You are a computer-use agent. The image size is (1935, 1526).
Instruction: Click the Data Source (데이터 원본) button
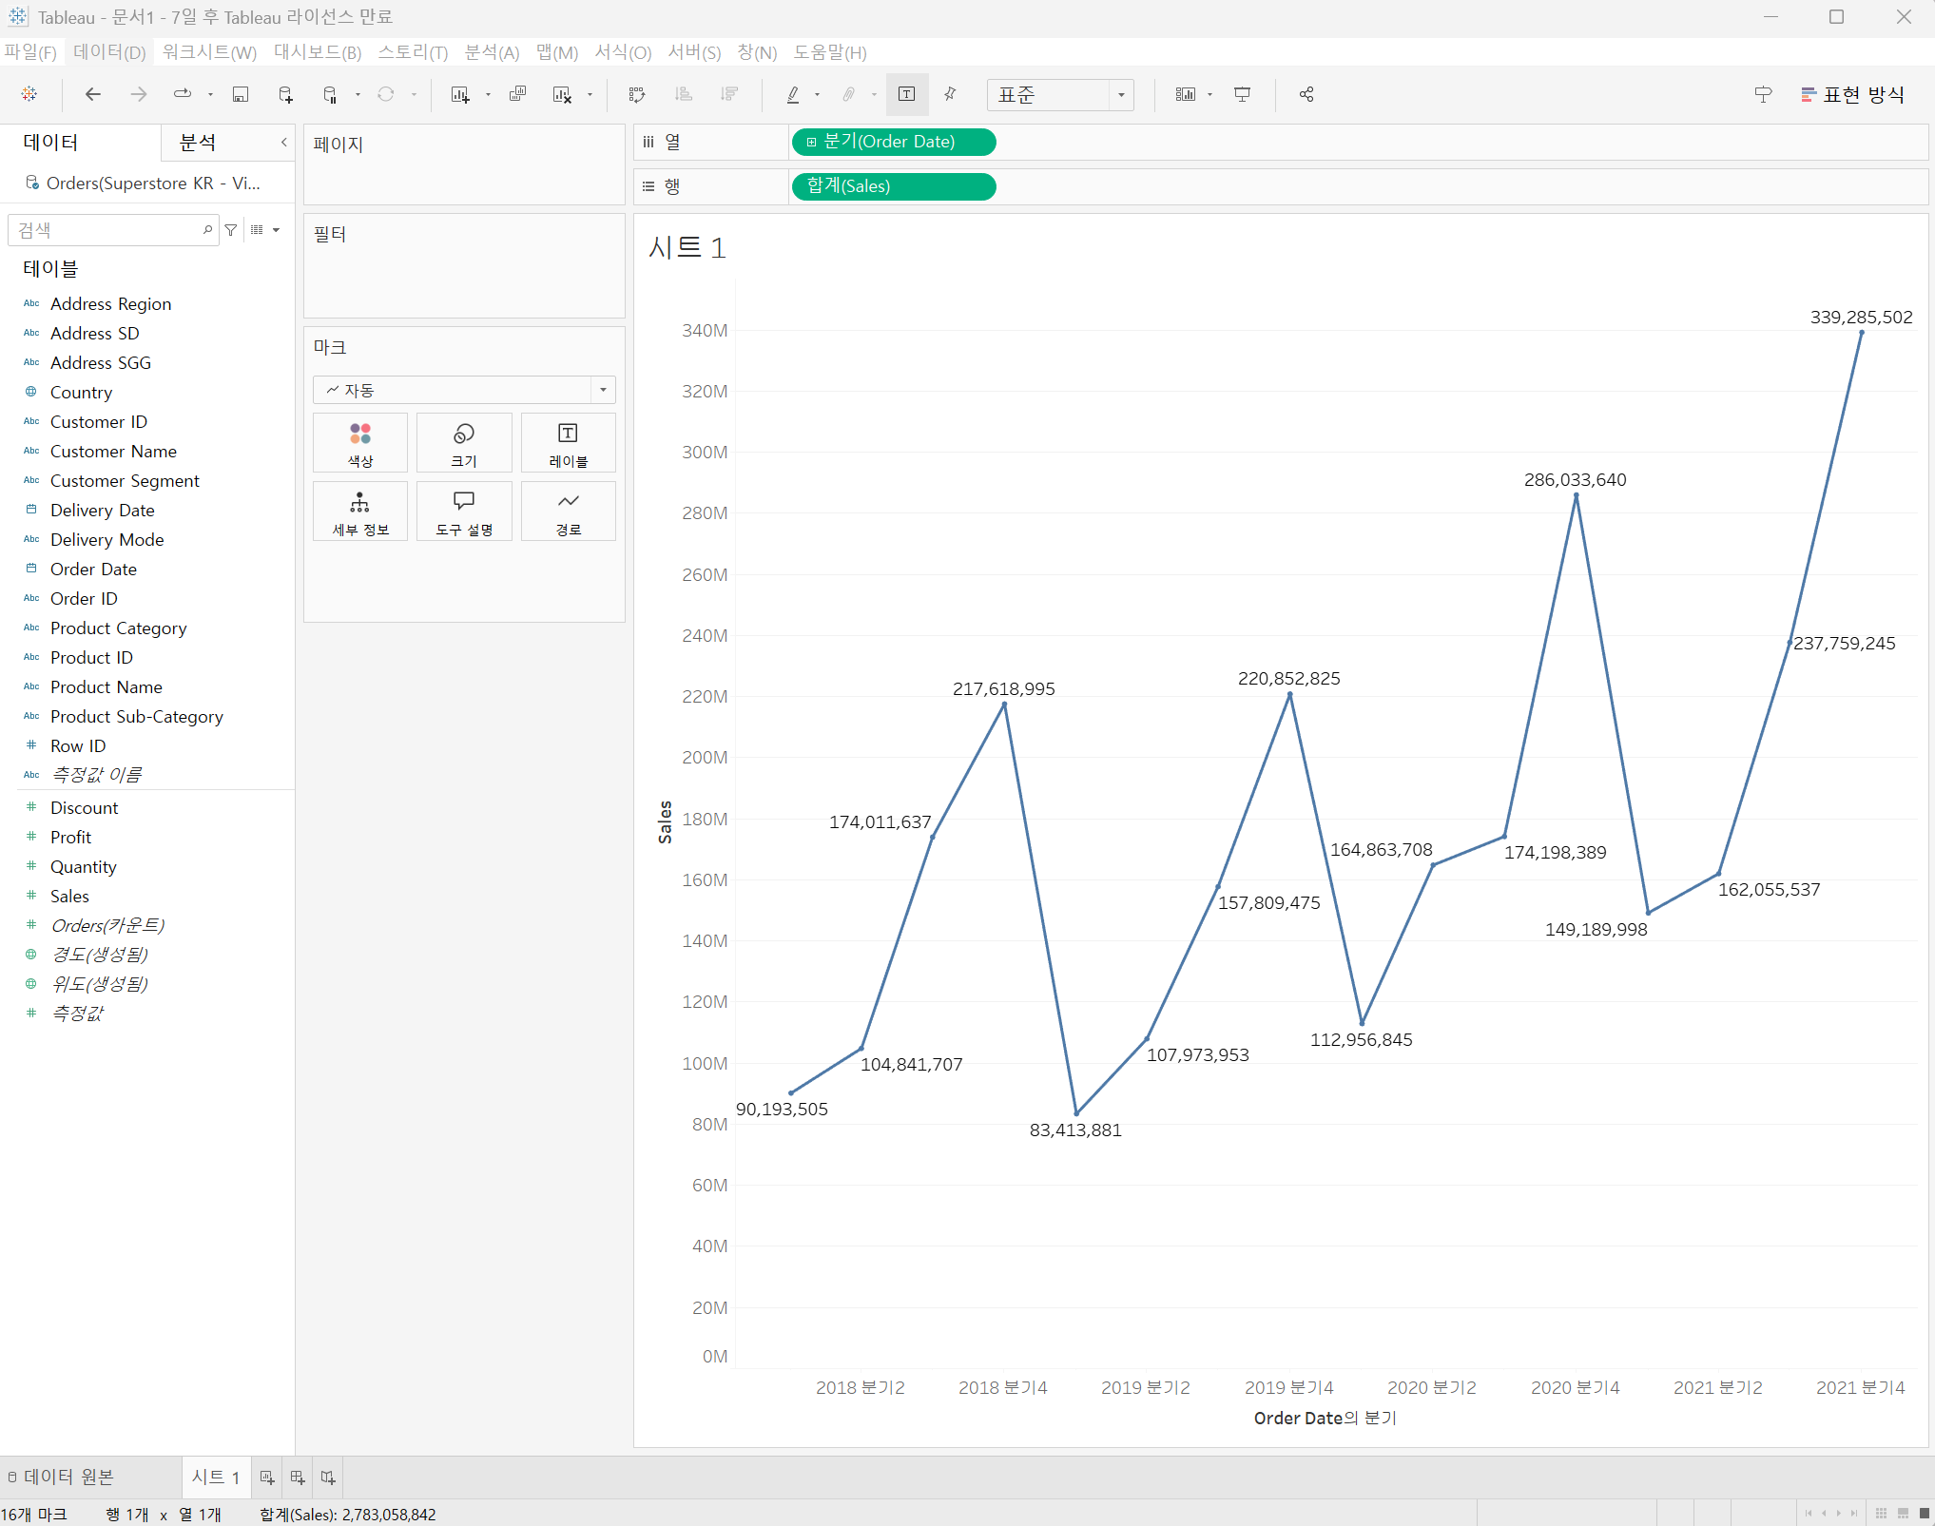click(x=61, y=1478)
